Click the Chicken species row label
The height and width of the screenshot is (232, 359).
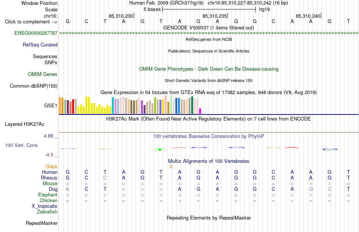click(x=48, y=200)
